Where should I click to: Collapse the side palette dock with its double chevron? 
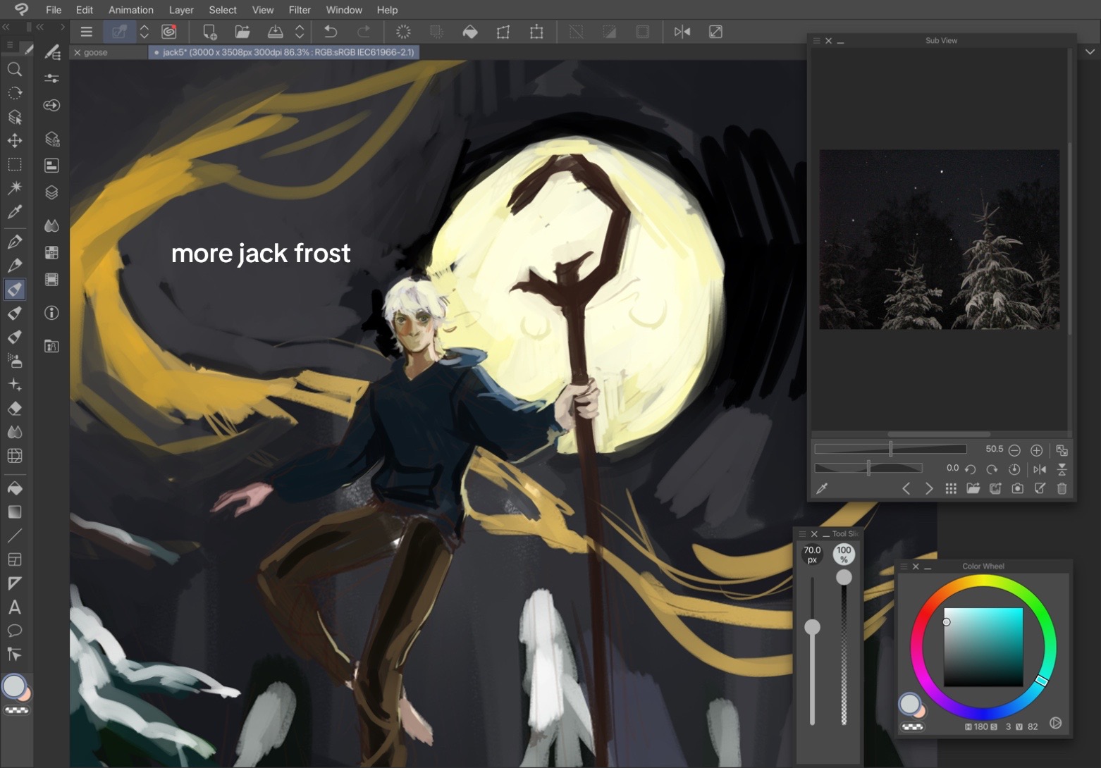tap(40, 27)
